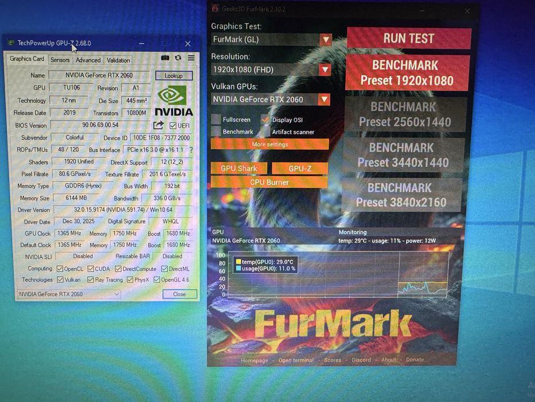Image resolution: width=535 pixels, height=402 pixels.
Task: Click the FurMark title bar app icon
Action: pyautogui.click(x=215, y=9)
